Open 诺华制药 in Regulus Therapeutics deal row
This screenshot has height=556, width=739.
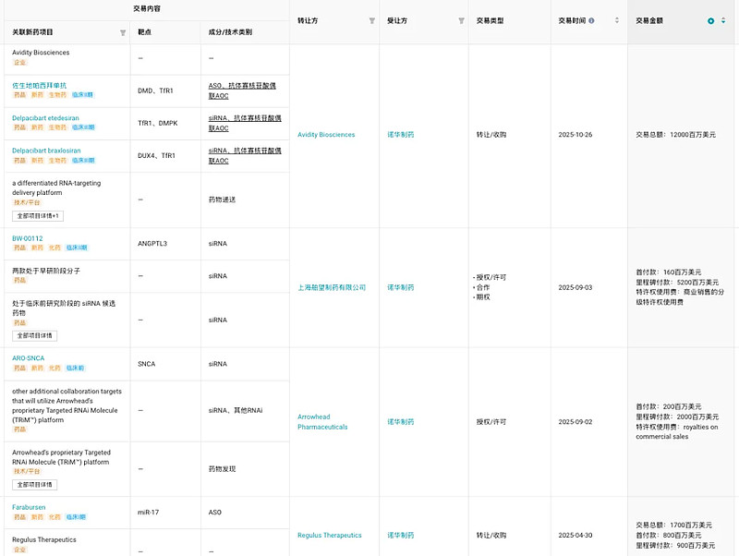(x=401, y=536)
